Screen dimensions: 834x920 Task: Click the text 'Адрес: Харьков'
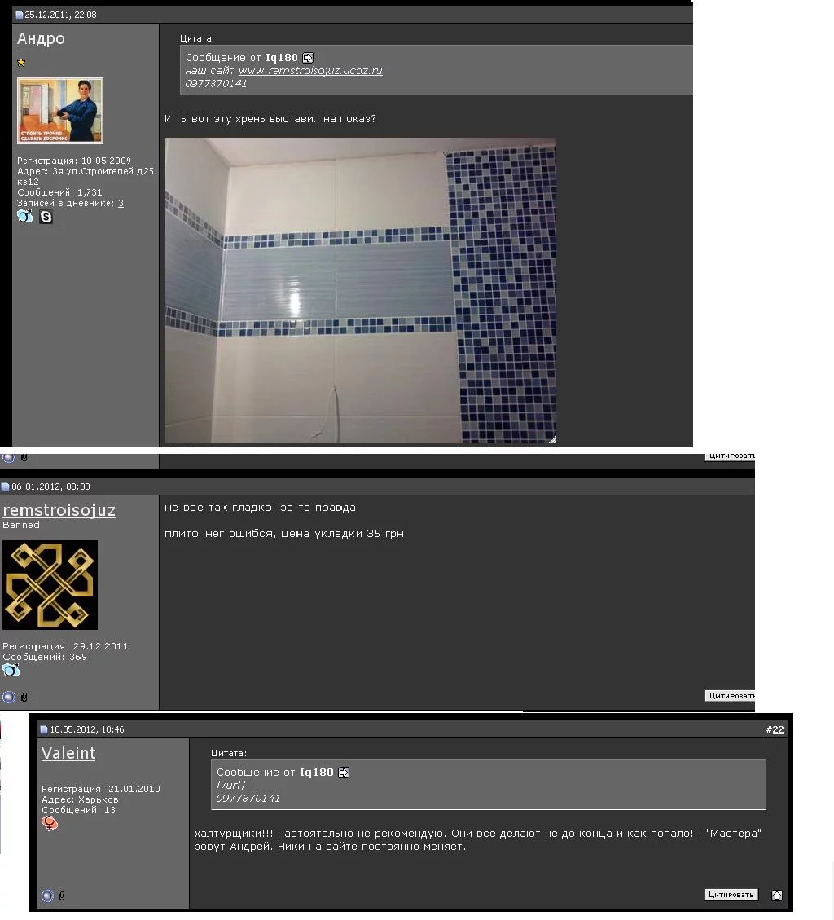(80, 799)
